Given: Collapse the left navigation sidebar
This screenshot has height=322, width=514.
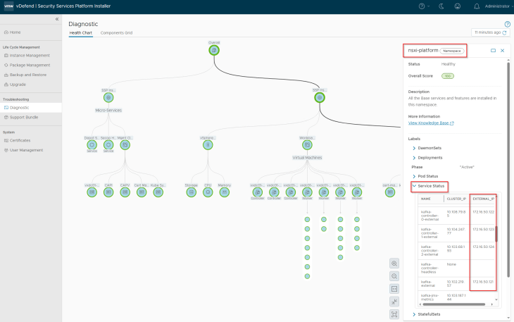Looking at the screenshot, I should tap(57, 19).
